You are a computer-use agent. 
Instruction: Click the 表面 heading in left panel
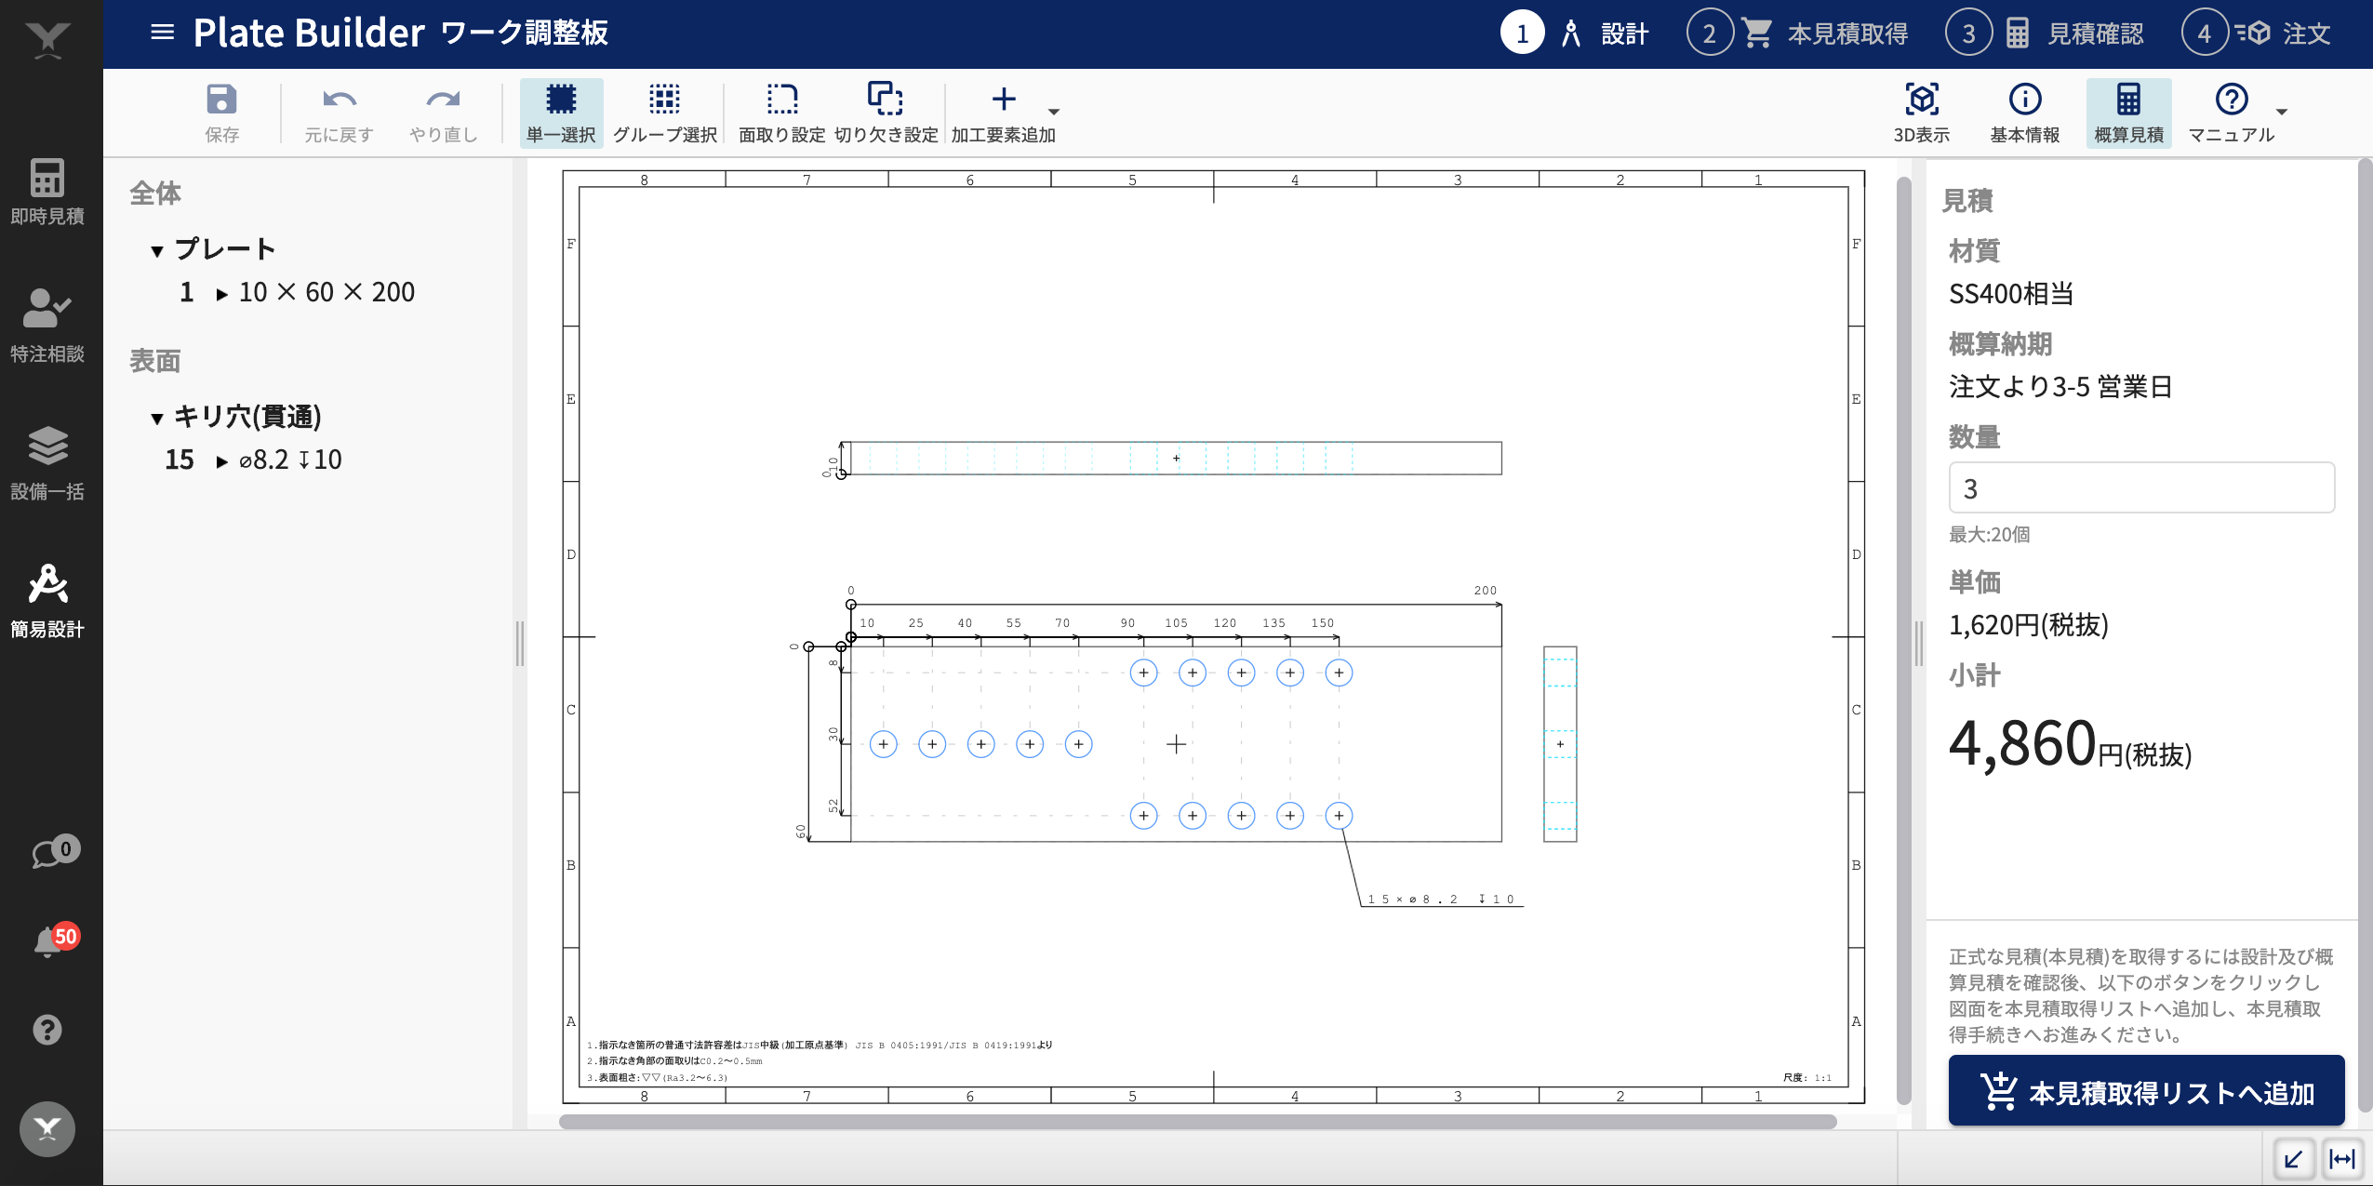[155, 361]
